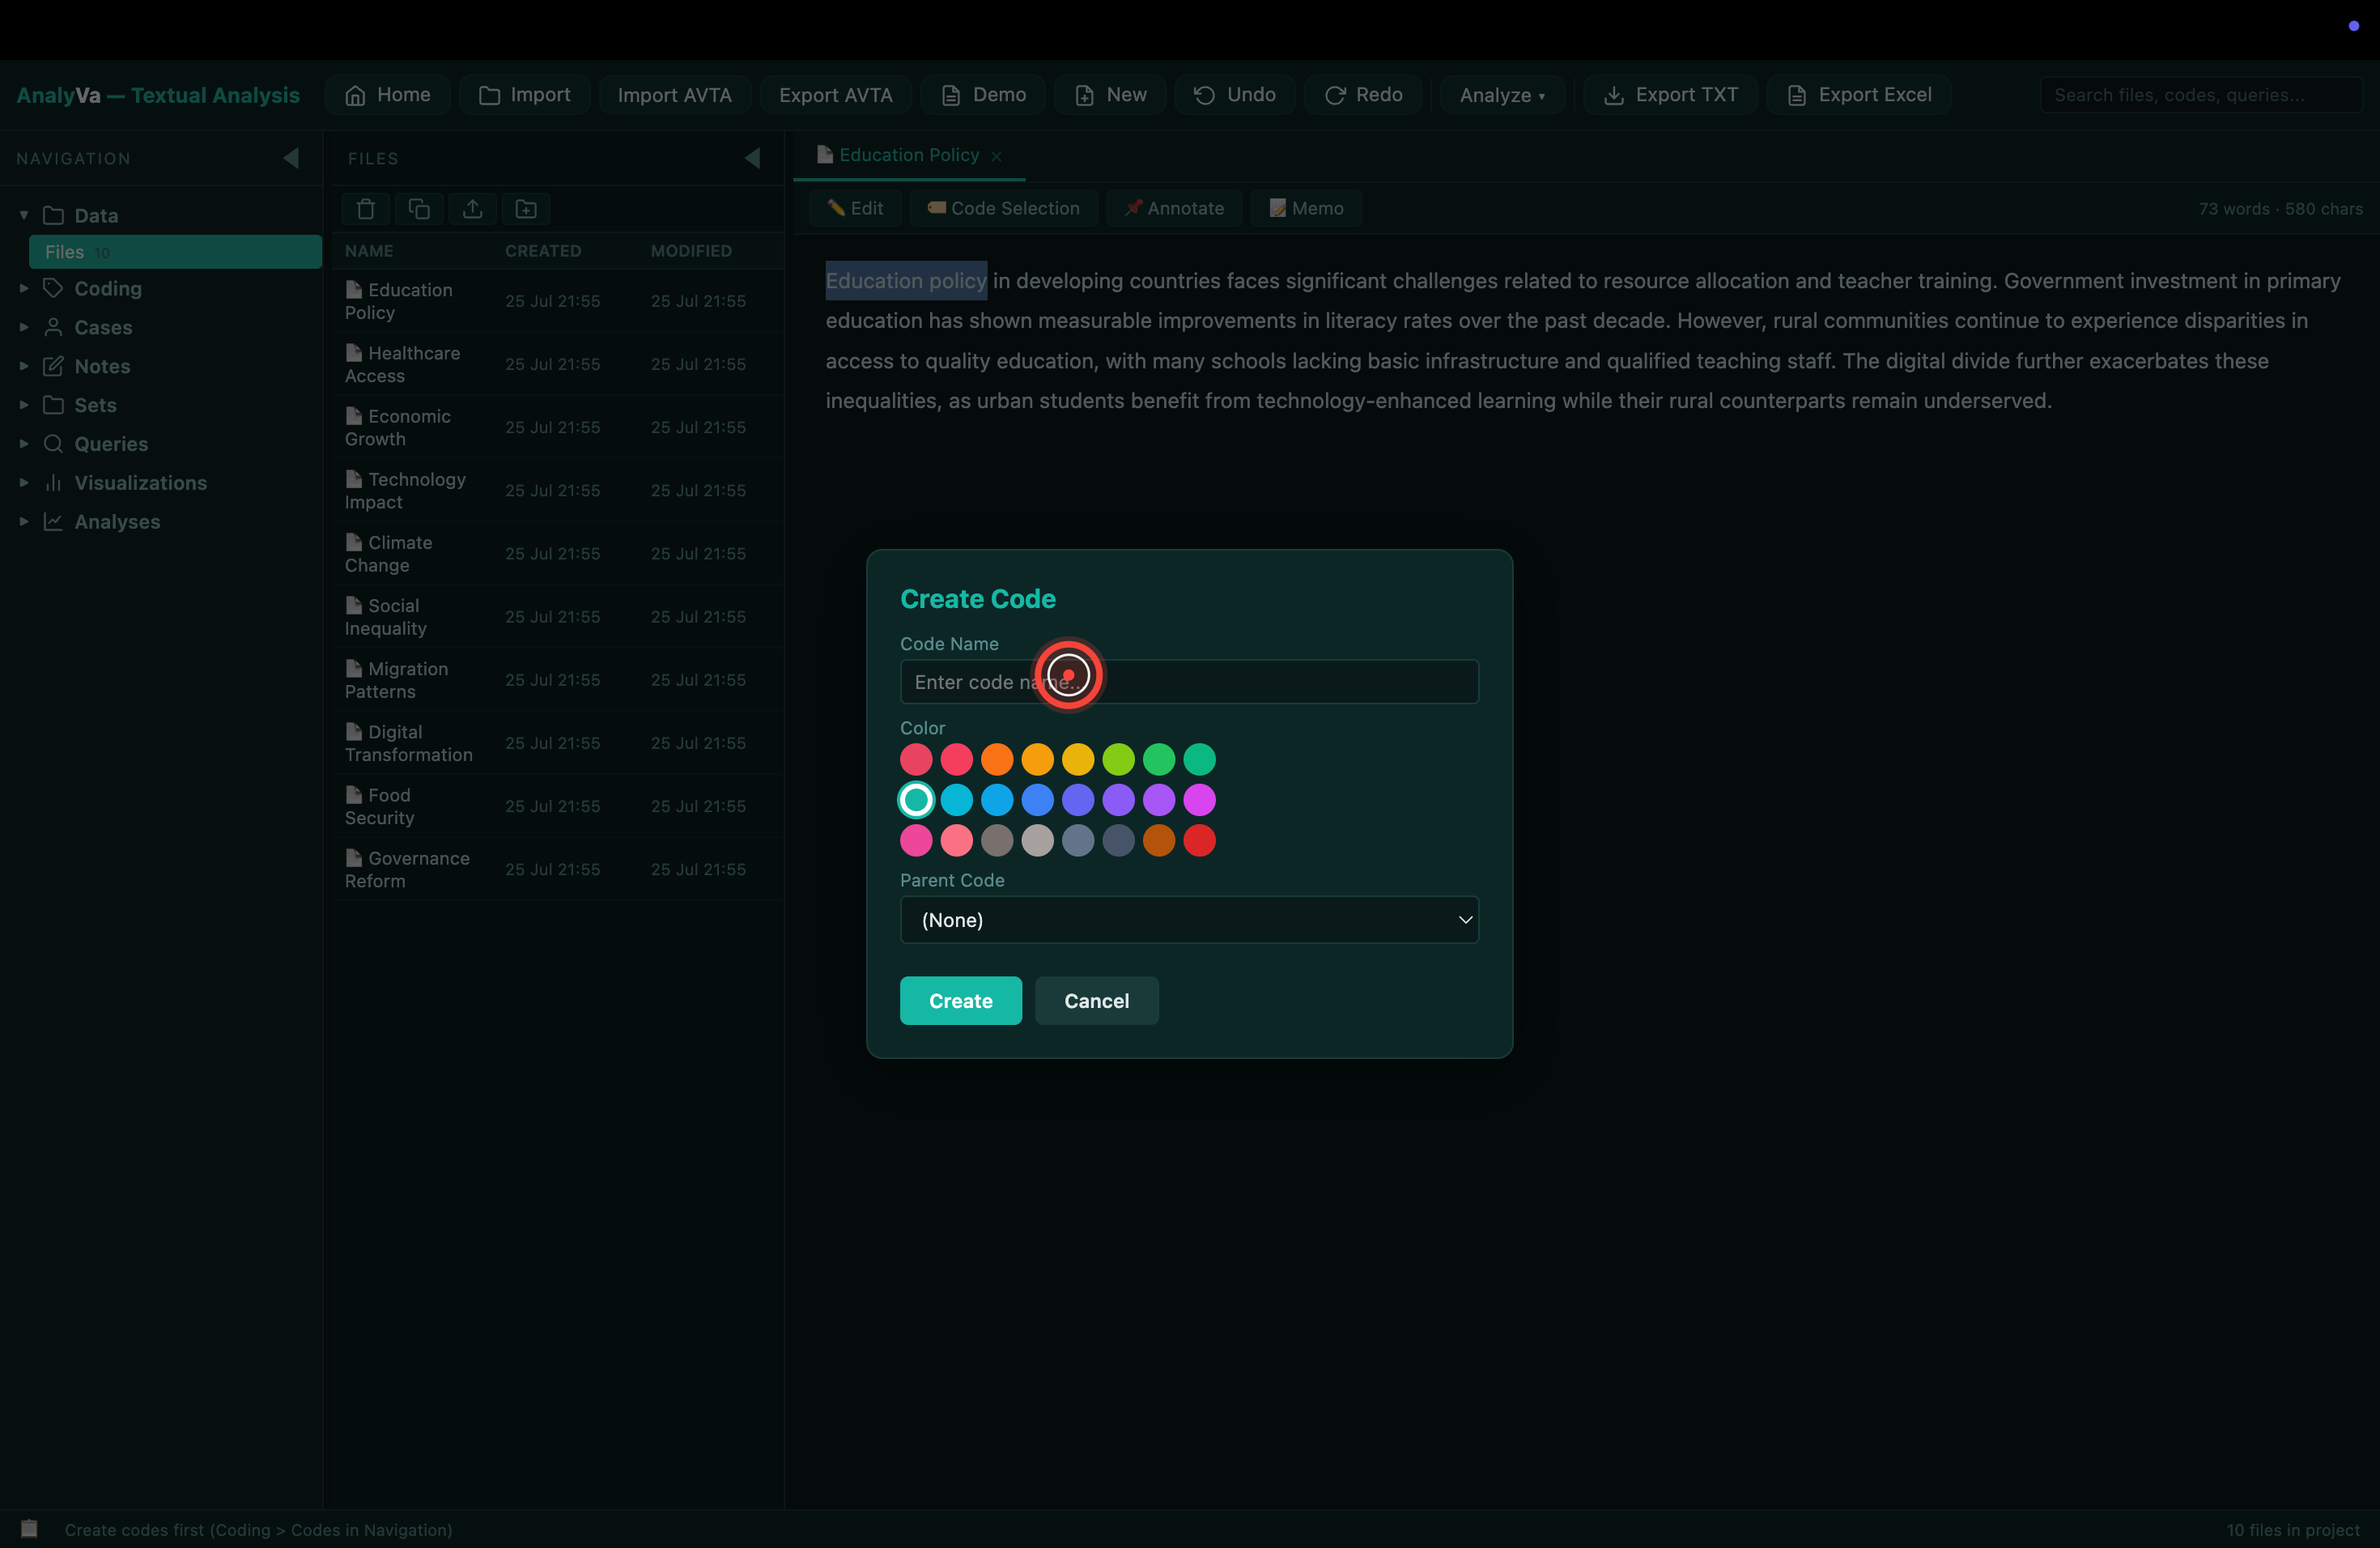Select the Files item in navigation
This screenshot has width=2380, height=1548.
coord(175,252)
